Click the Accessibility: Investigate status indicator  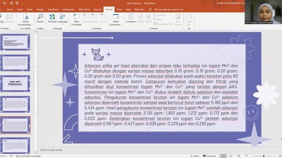(x=28, y=156)
